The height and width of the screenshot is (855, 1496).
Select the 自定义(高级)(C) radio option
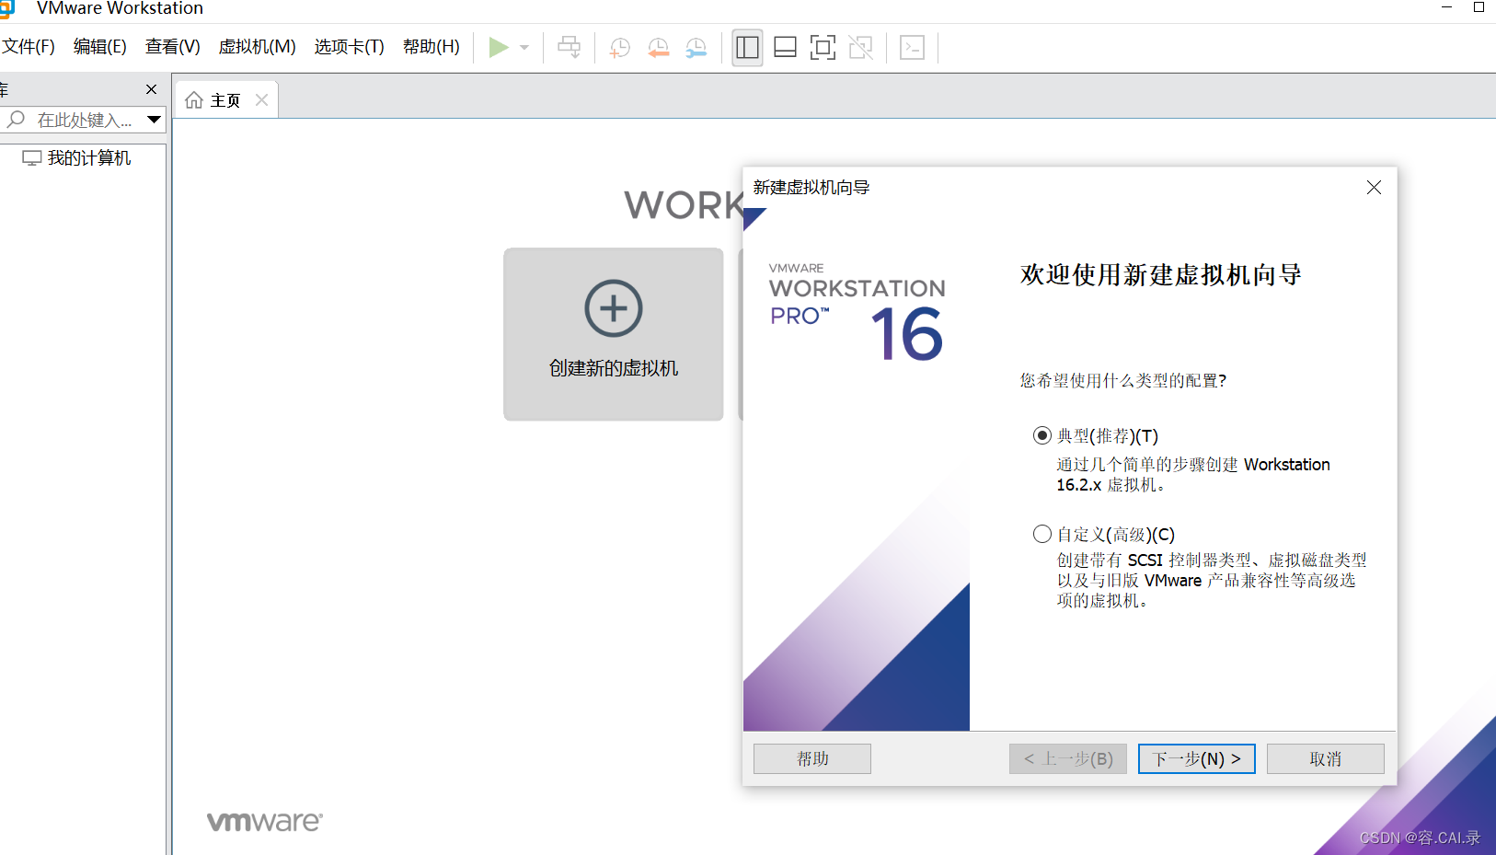click(1042, 534)
